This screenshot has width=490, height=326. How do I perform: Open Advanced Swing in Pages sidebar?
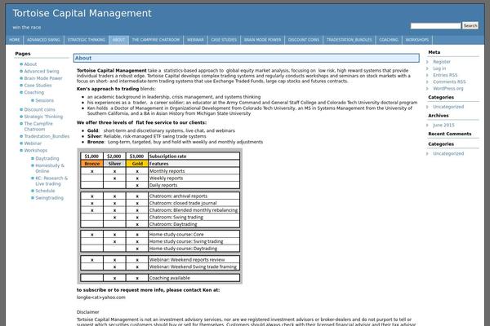pos(42,71)
